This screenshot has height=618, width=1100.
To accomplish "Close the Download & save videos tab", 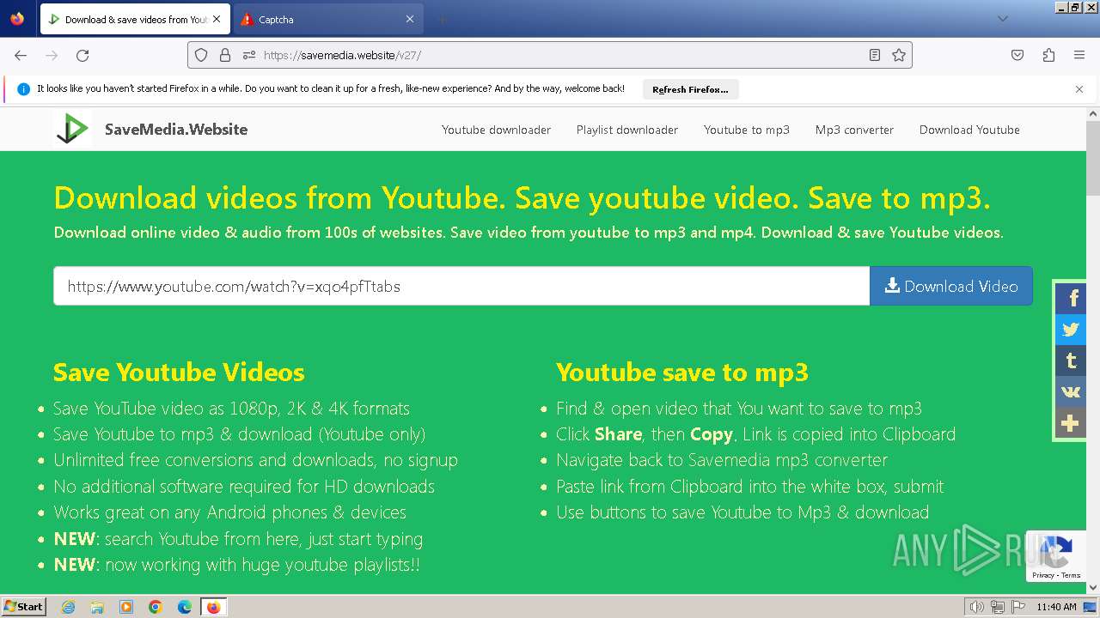I will click(216, 19).
